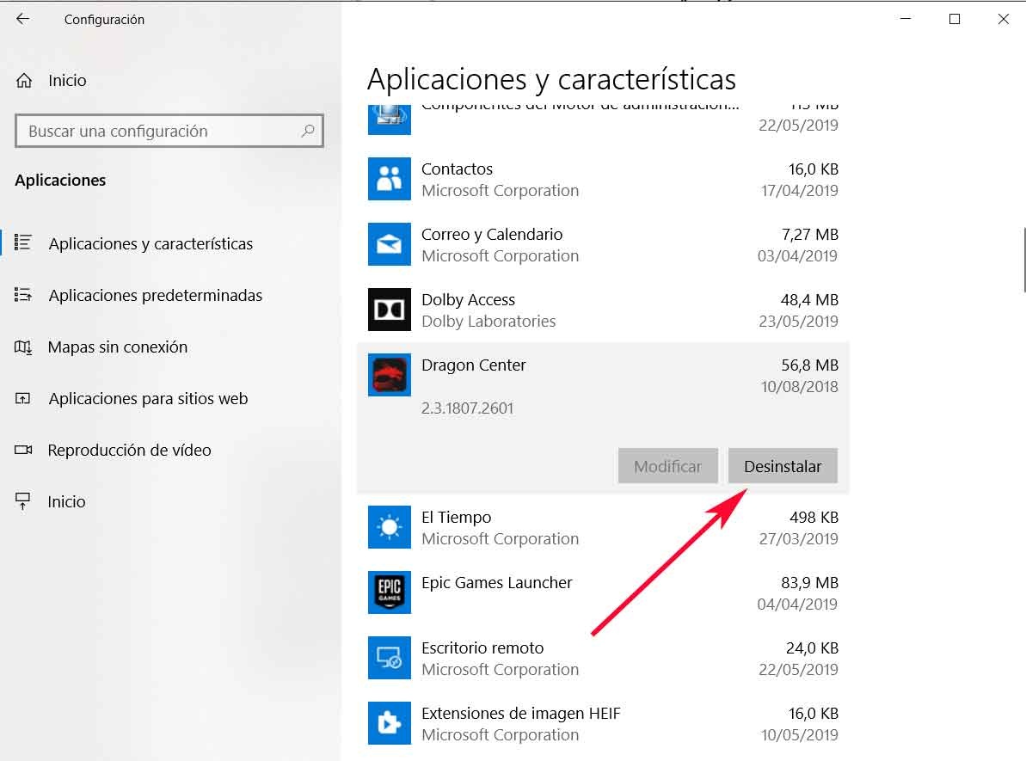The width and height of the screenshot is (1026, 761).
Task: Click the Aplicaciones predeterminadas sidebar icon
Action: click(23, 295)
